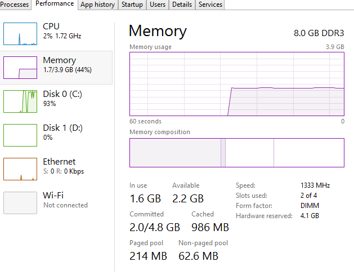Select the Ethernet activity graph thumbnail
Image resolution: width=354 pixels, height=279 pixels.
tap(20, 169)
